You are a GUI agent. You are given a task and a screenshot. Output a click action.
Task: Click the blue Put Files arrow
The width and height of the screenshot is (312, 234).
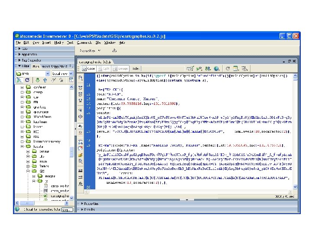pos(45,80)
